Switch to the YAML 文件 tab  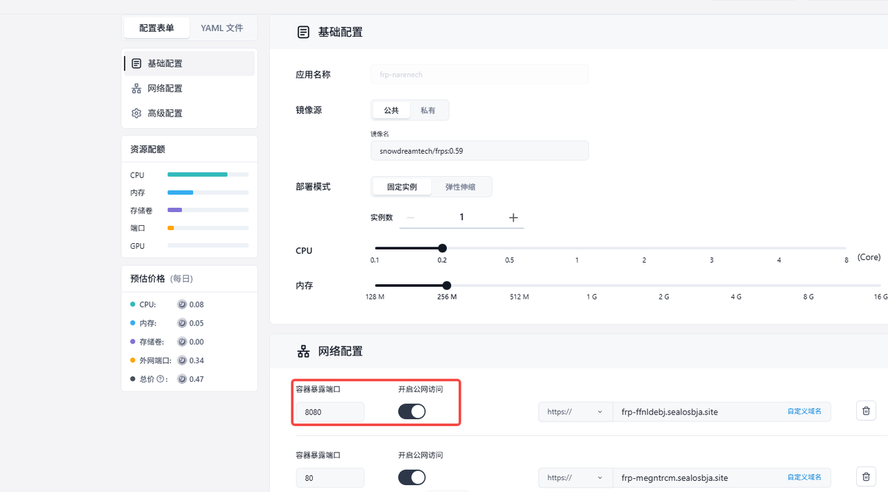coord(222,28)
